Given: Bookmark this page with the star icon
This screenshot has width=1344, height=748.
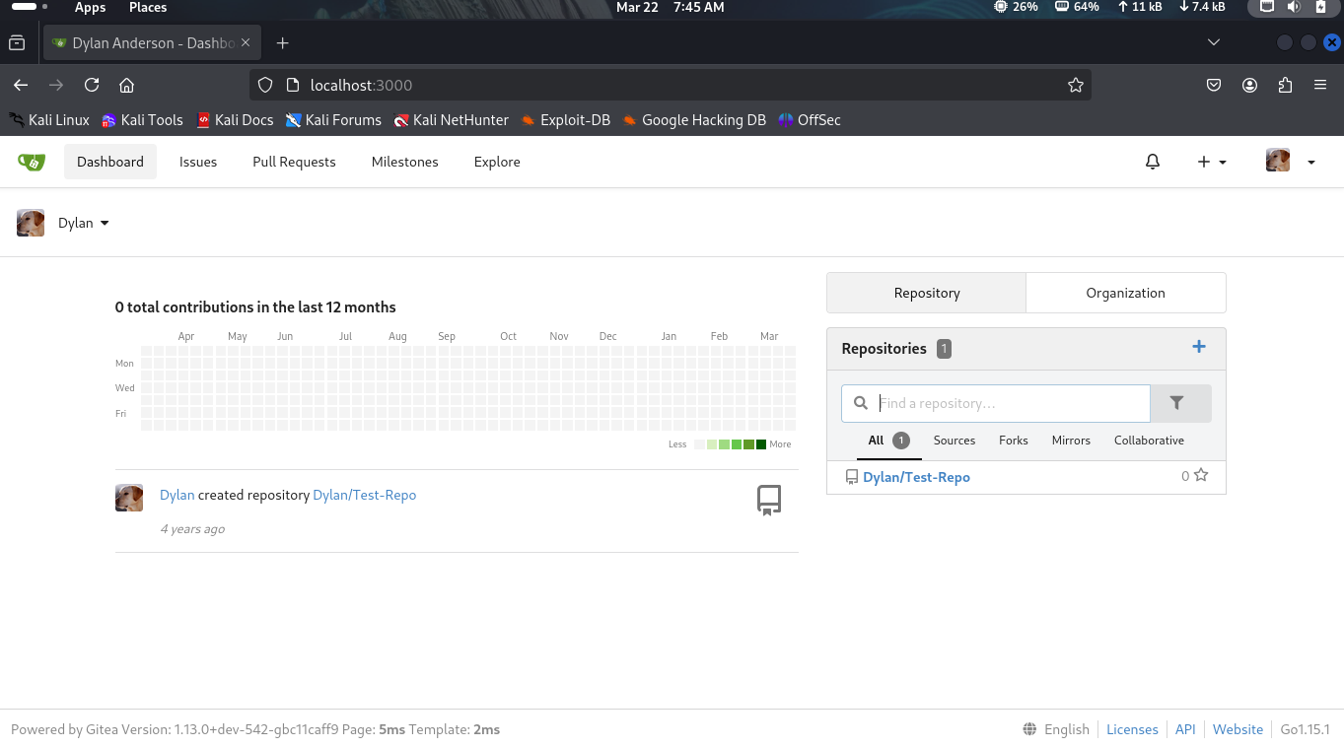Looking at the screenshot, I should [x=1075, y=86].
